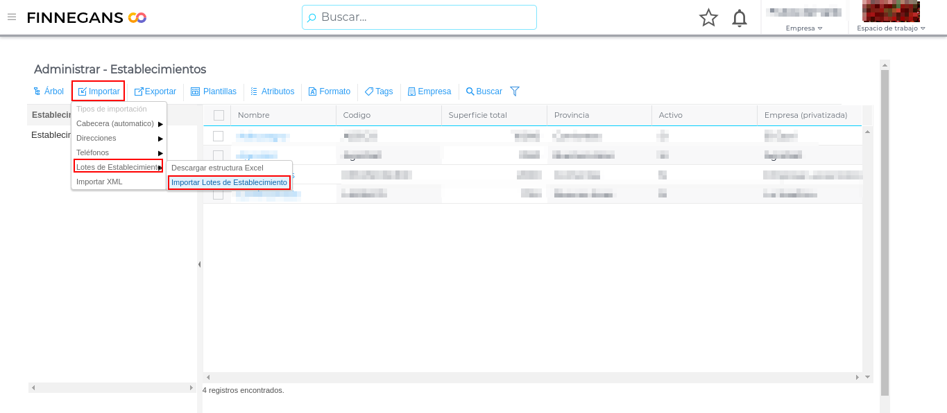Collapse the left panel with splitter arrow
Screen dimensions: 947x413
200,264
